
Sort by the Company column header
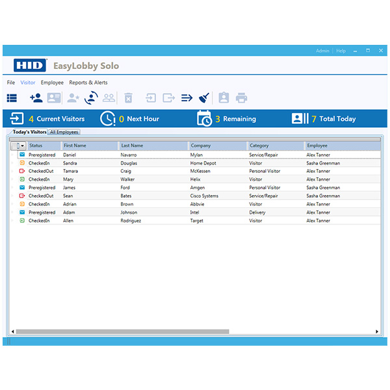pyautogui.click(x=218, y=146)
